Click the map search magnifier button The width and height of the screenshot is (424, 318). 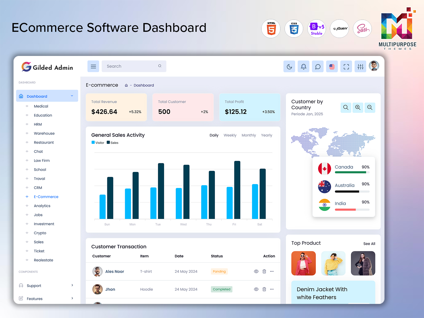pyautogui.click(x=346, y=108)
